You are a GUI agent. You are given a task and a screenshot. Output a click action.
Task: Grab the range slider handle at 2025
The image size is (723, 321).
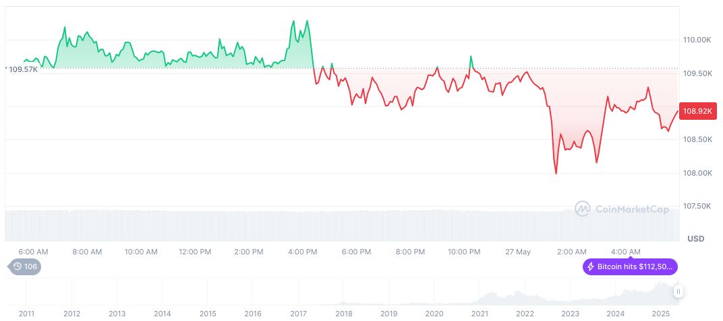tap(678, 291)
